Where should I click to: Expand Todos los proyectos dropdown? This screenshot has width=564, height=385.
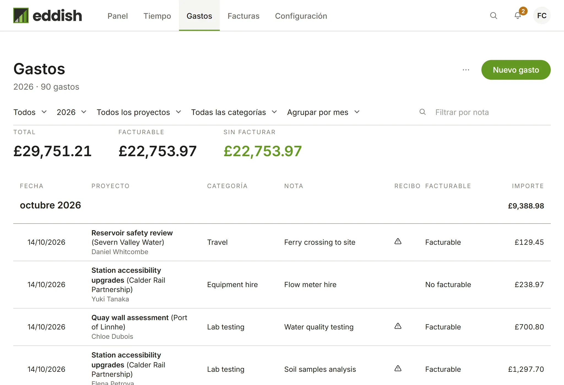point(139,112)
